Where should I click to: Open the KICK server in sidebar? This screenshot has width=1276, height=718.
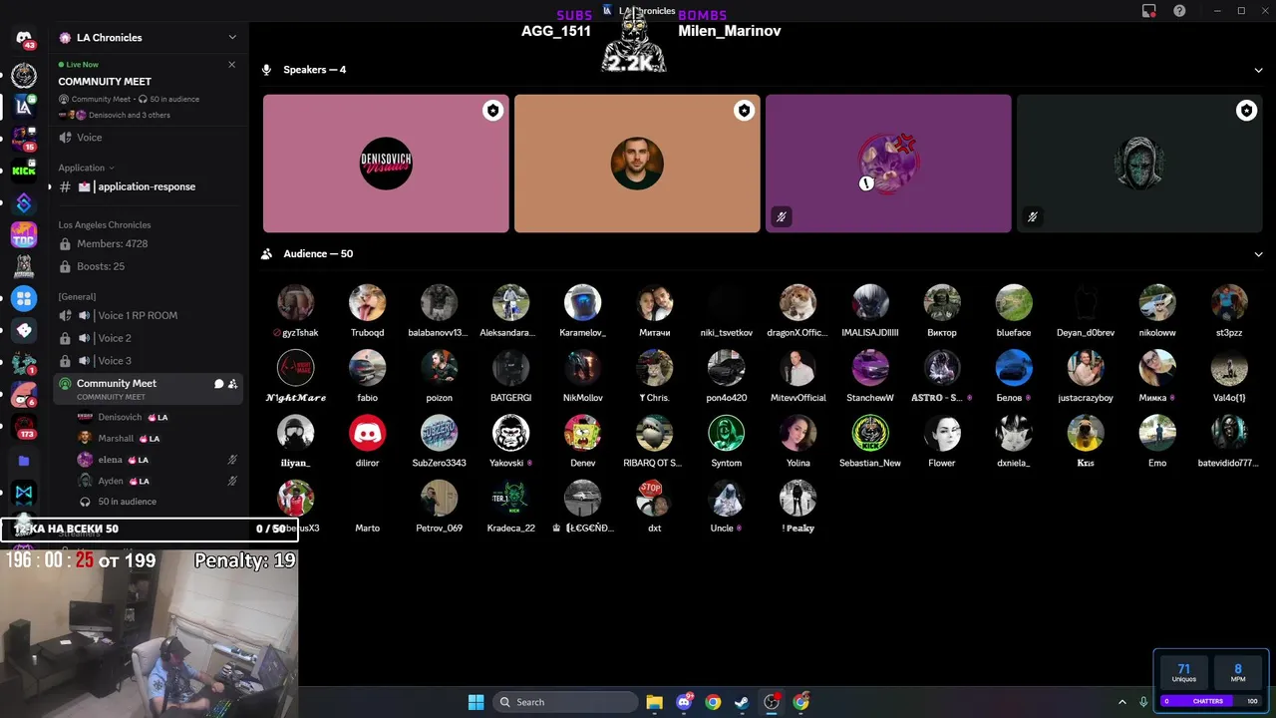coord(24,171)
